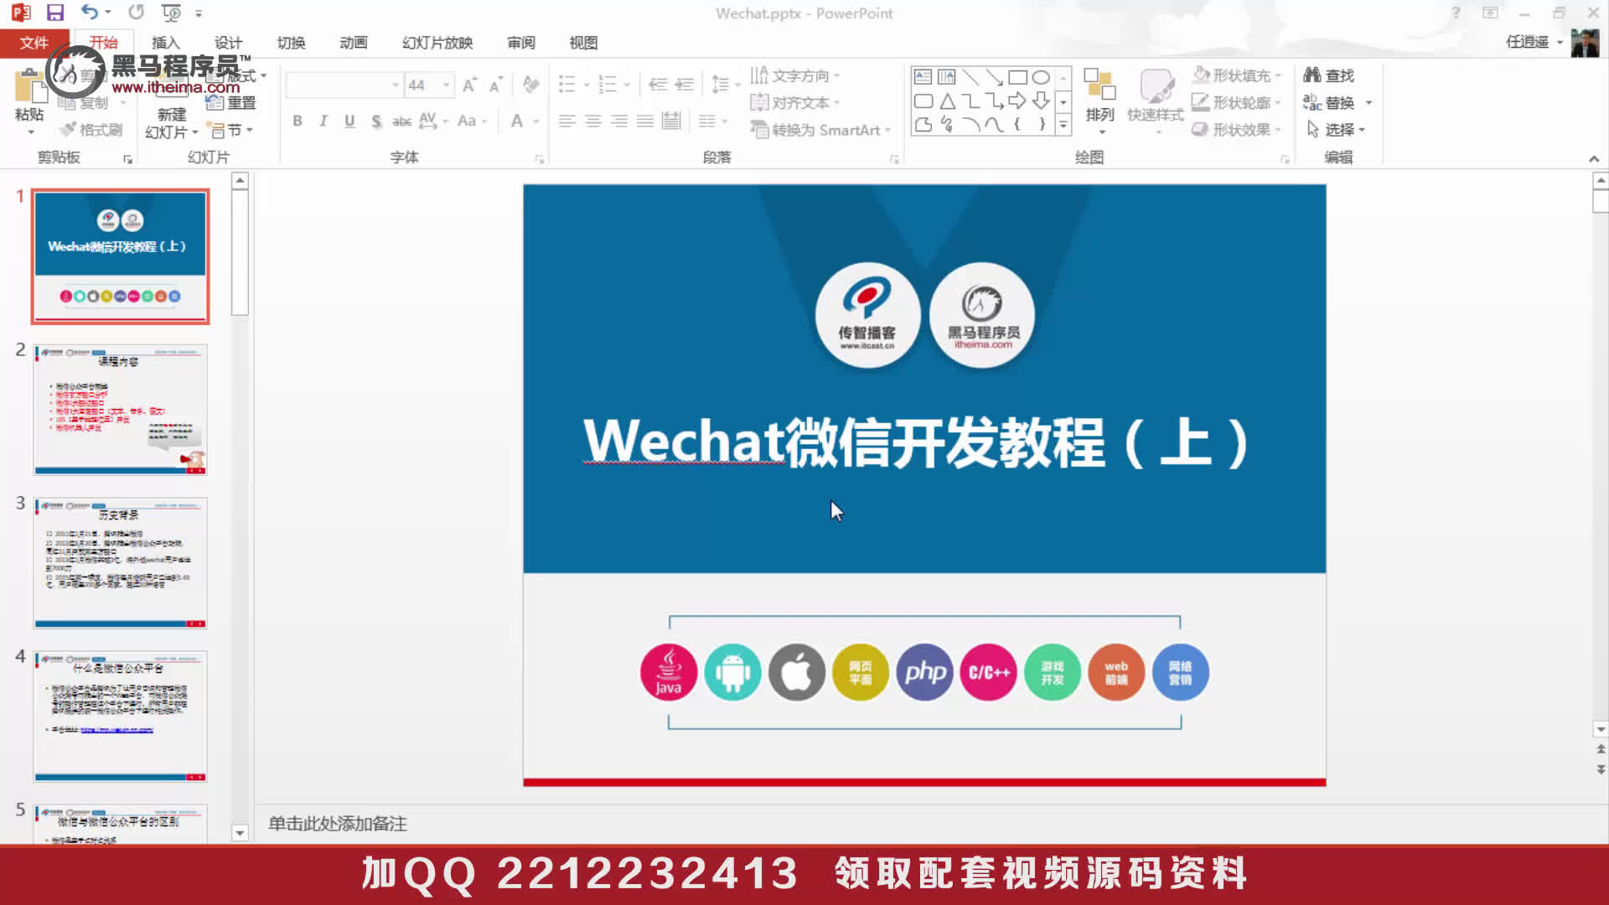Select the Down Arrow shape

pos(1041,101)
